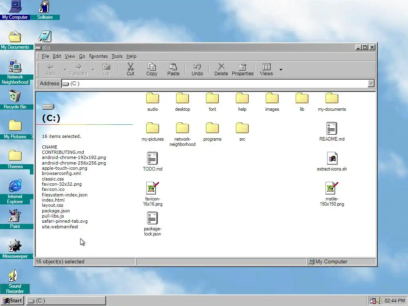Select the package-lock.json file

(x=153, y=224)
